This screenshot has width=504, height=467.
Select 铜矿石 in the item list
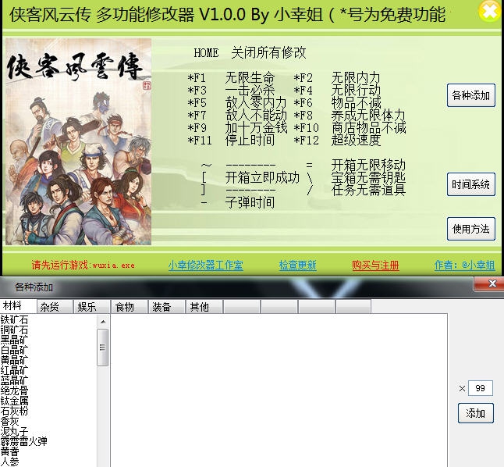click(x=14, y=330)
